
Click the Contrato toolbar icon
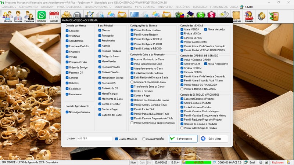pyautogui.click(x=237, y=16)
